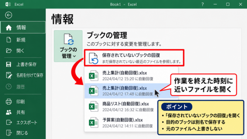The width and height of the screenshot is (247, 139).
Task: Open 予算案(自動回復).xlsx entry
Action: pos(131,122)
